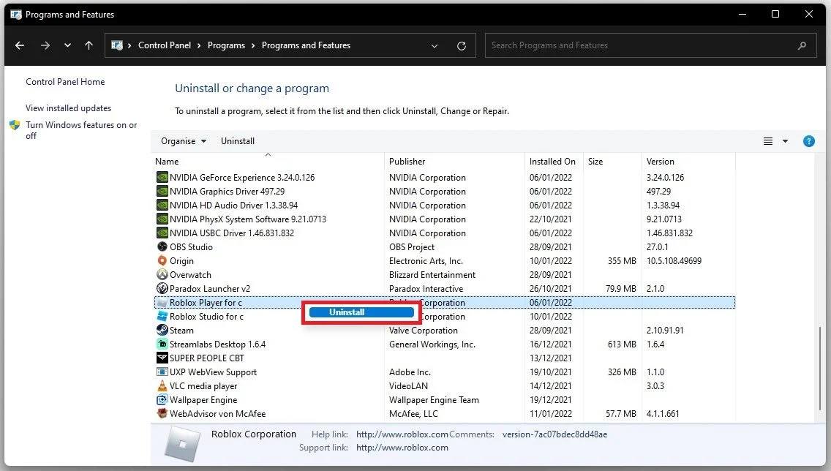The width and height of the screenshot is (831, 471).
Task: Expand the chevron after Programs breadcrumb
Action: click(253, 45)
